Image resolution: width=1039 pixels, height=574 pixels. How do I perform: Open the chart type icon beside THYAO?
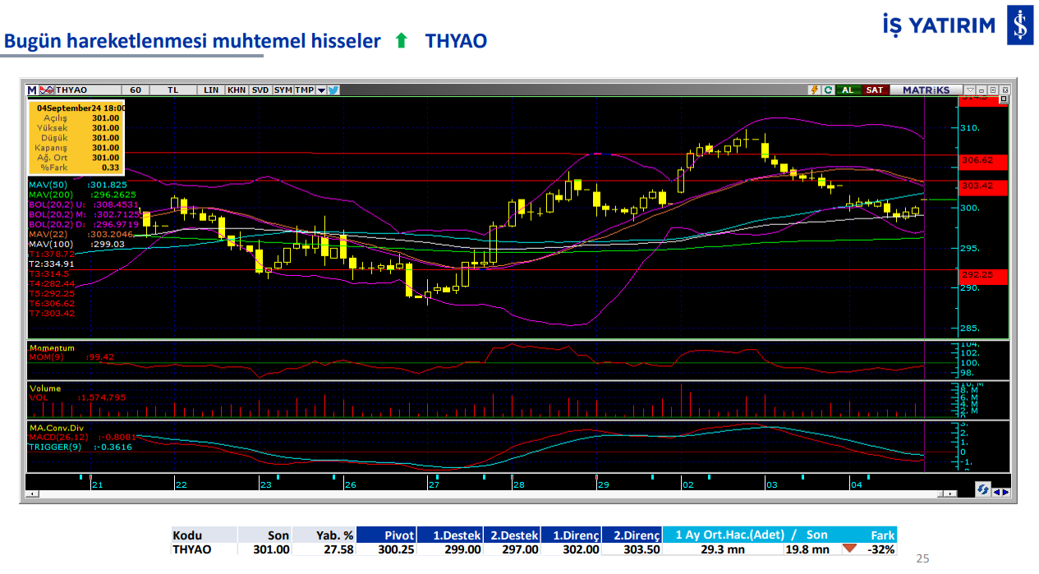[48, 90]
